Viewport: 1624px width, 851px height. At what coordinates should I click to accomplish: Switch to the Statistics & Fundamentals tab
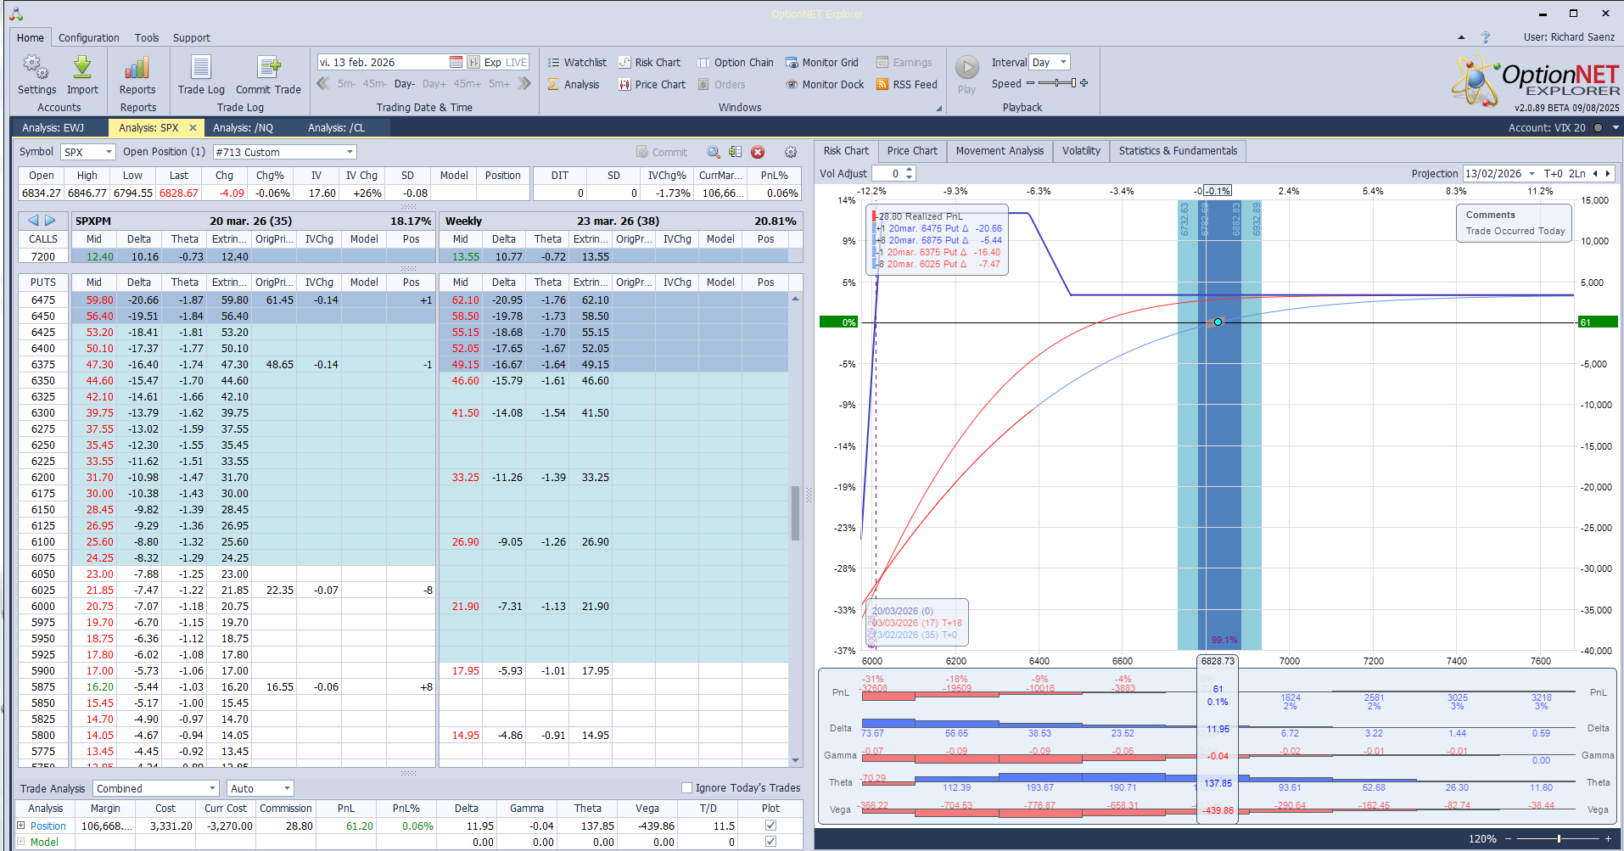pyautogui.click(x=1178, y=151)
